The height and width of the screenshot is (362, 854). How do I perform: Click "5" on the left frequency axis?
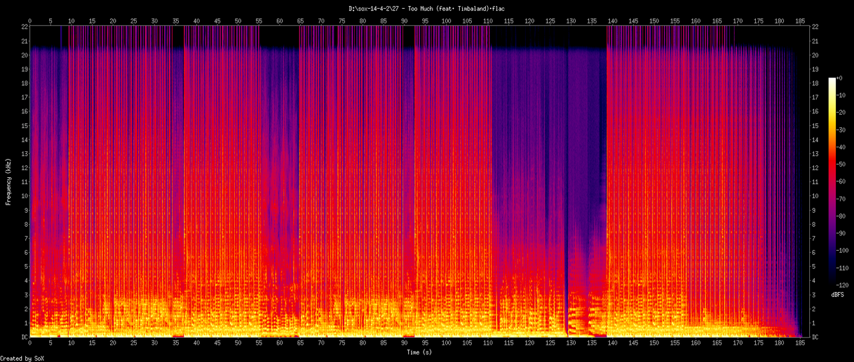pos(26,267)
